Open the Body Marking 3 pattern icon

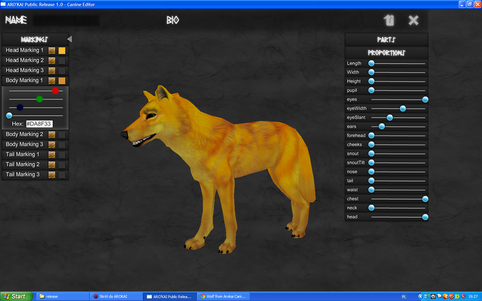pos(51,145)
